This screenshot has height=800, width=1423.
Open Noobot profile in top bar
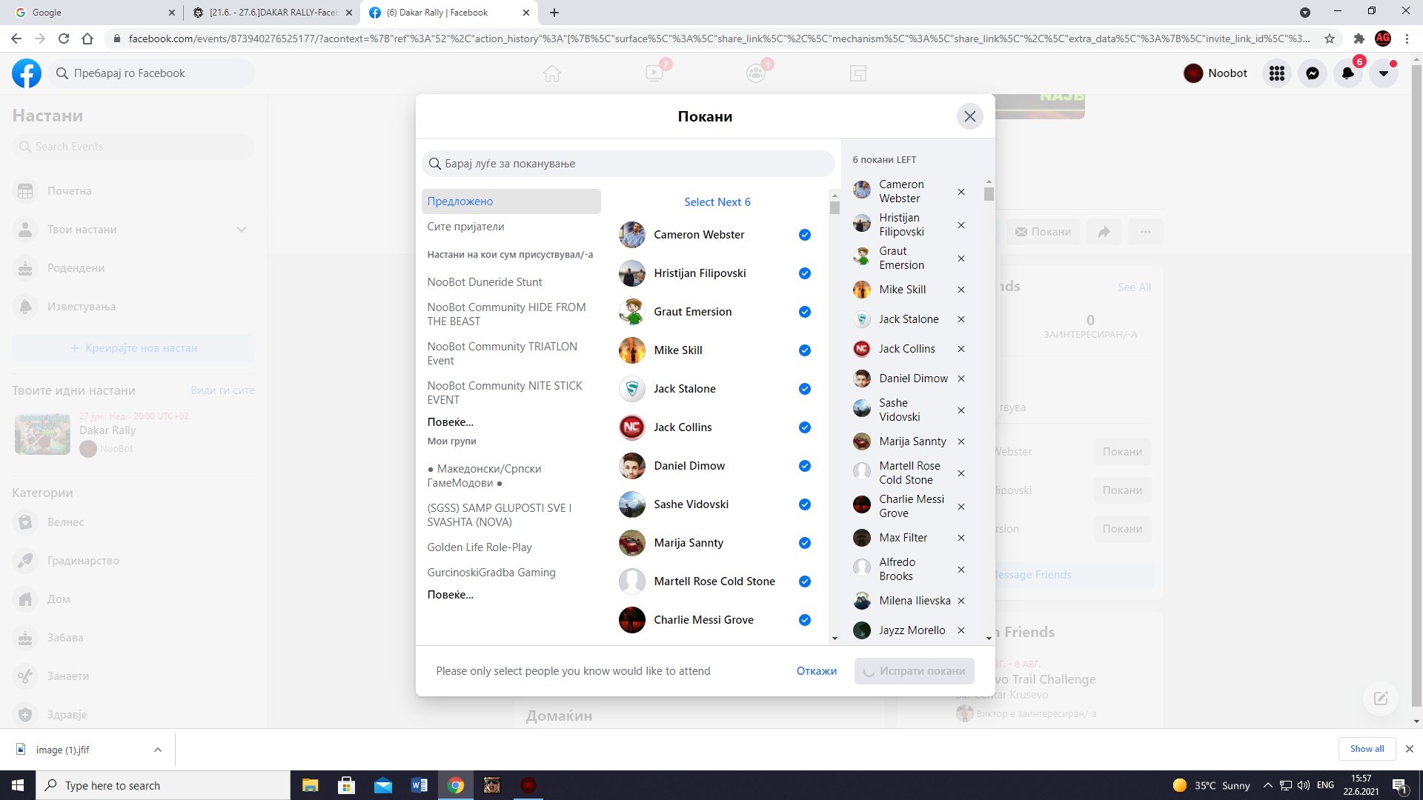(x=1215, y=73)
